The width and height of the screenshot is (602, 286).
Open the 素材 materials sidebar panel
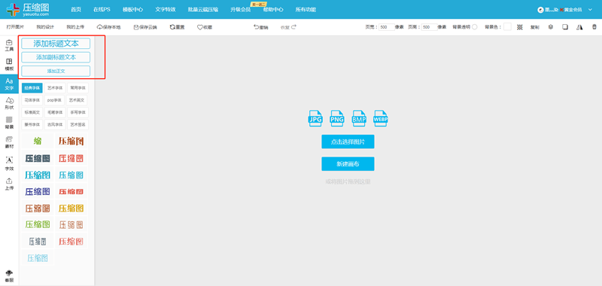(x=9, y=142)
